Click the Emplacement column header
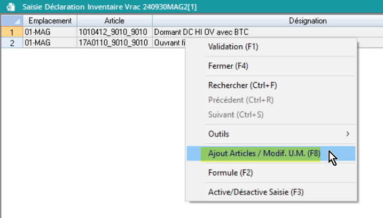 pyautogui.click(x=50, y=21)
